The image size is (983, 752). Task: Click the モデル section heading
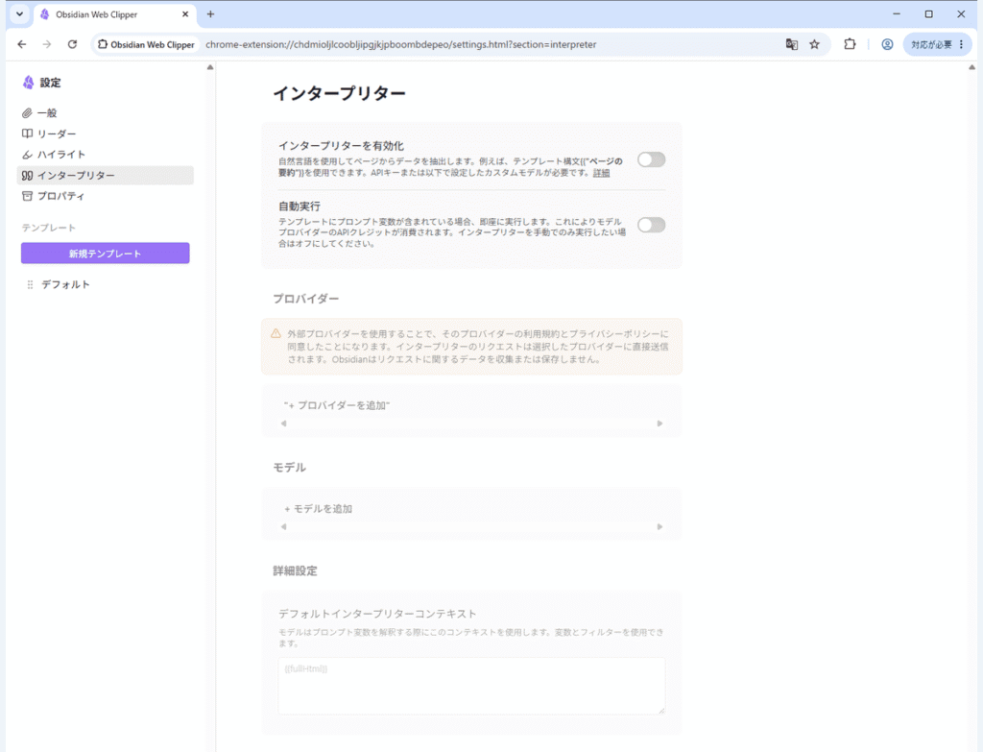click(x=289, y=468)
